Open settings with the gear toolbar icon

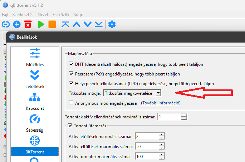[x=112, y=24]
